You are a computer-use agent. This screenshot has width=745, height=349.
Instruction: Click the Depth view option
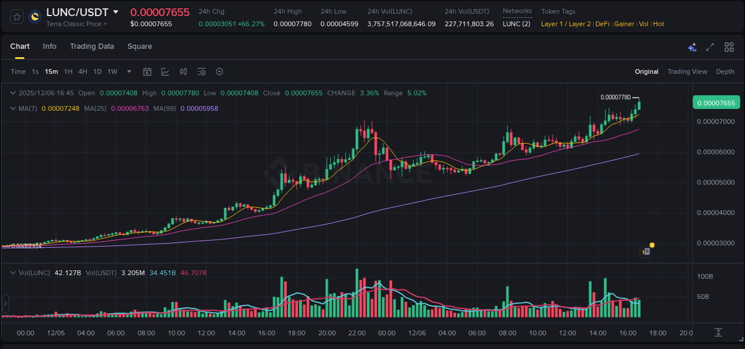725,71
